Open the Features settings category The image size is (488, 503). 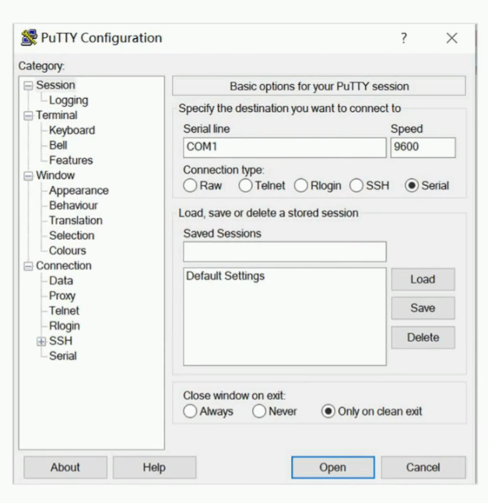coord(71,160)
